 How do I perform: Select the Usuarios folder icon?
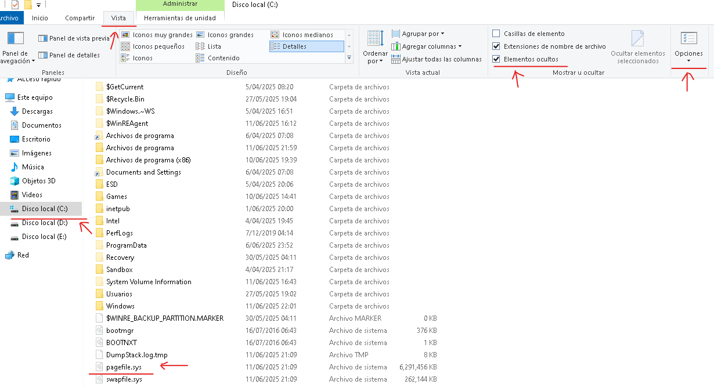coord(99,294)
